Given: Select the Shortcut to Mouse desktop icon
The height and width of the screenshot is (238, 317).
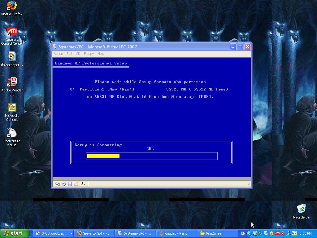Looking at the screenshot, I should coord(12,137).
